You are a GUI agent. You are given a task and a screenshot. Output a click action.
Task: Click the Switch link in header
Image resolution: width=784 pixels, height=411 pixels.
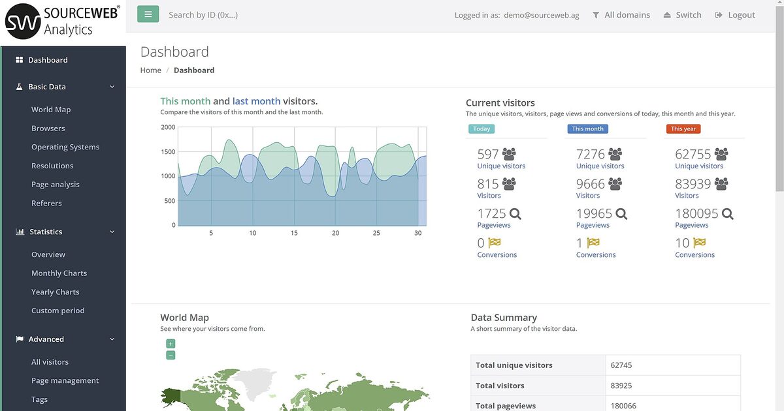[689, 15]
